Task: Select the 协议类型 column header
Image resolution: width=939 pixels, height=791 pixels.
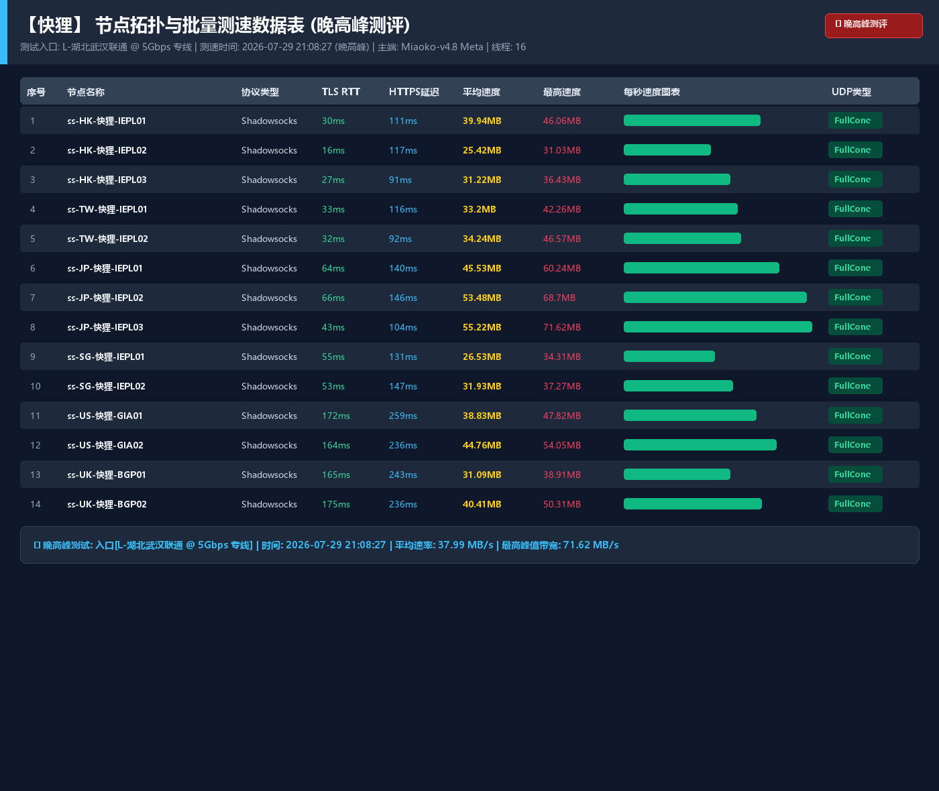Action: pyautogui.click(x=260, y=92)
